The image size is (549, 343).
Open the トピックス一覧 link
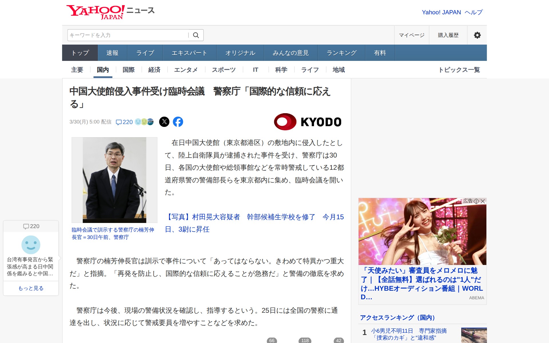[x=459, y=70]
